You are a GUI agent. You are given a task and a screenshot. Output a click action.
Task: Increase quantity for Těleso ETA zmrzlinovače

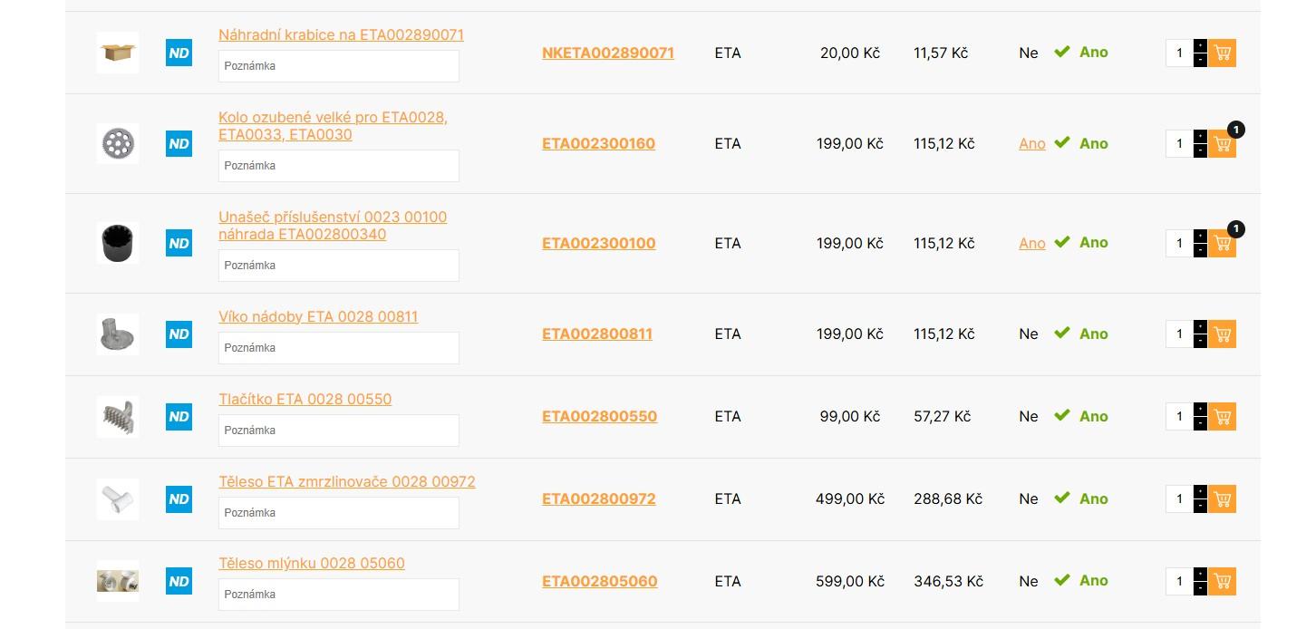click(x=1200, y=492)
